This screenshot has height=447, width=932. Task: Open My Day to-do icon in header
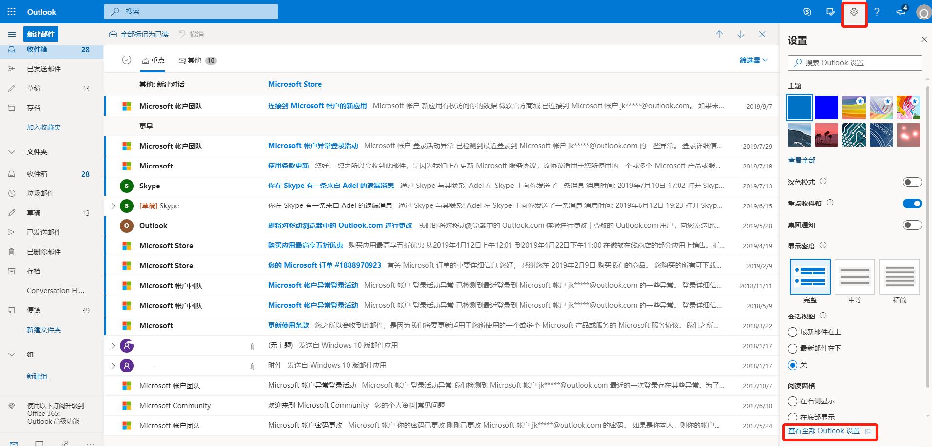click(x=831, y=12)
